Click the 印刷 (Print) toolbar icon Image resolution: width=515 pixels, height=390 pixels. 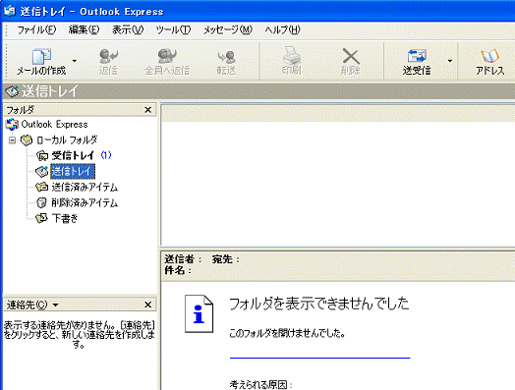[292, 56]
